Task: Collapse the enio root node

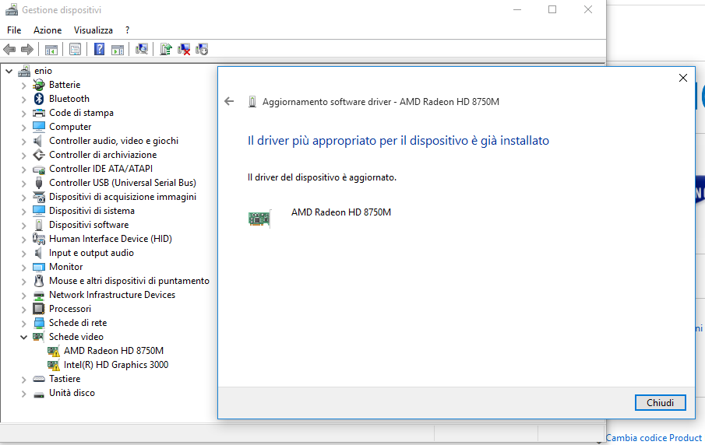Action: click(x=9, y=71)
